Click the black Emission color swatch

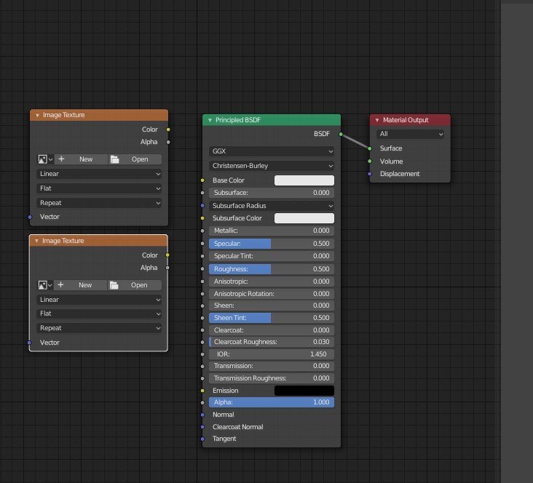click(304, 391)
